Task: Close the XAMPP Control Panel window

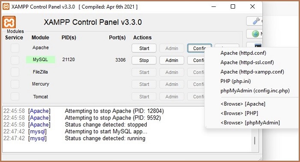Action: pos(252,6)
